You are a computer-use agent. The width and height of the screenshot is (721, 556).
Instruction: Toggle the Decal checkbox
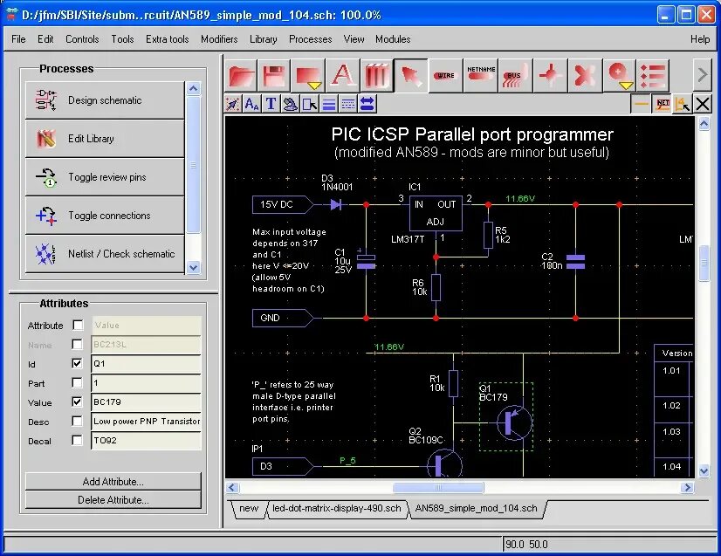pos(77,441)
